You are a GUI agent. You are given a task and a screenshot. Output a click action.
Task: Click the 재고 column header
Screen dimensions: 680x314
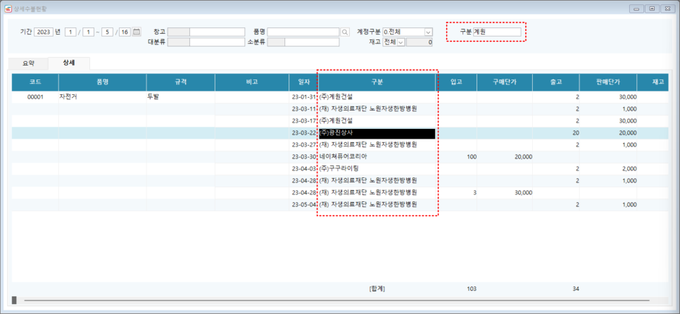coord(653,82)
